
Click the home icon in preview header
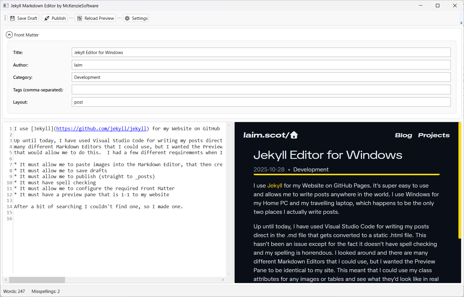(294, 135)
